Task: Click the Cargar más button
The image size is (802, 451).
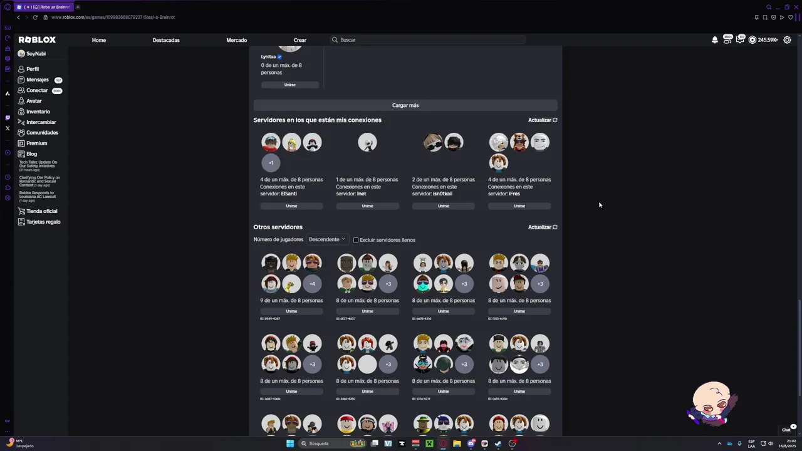Action: point(405,105)
